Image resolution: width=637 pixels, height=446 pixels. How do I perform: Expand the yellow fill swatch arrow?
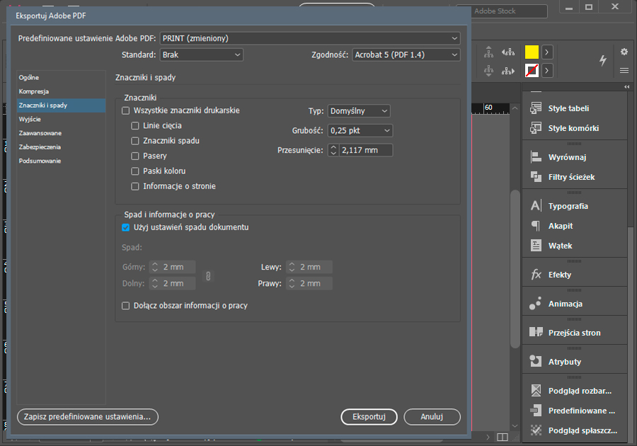547,52
